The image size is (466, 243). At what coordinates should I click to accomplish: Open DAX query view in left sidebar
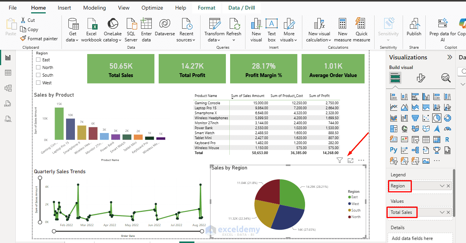click(8, 103)
